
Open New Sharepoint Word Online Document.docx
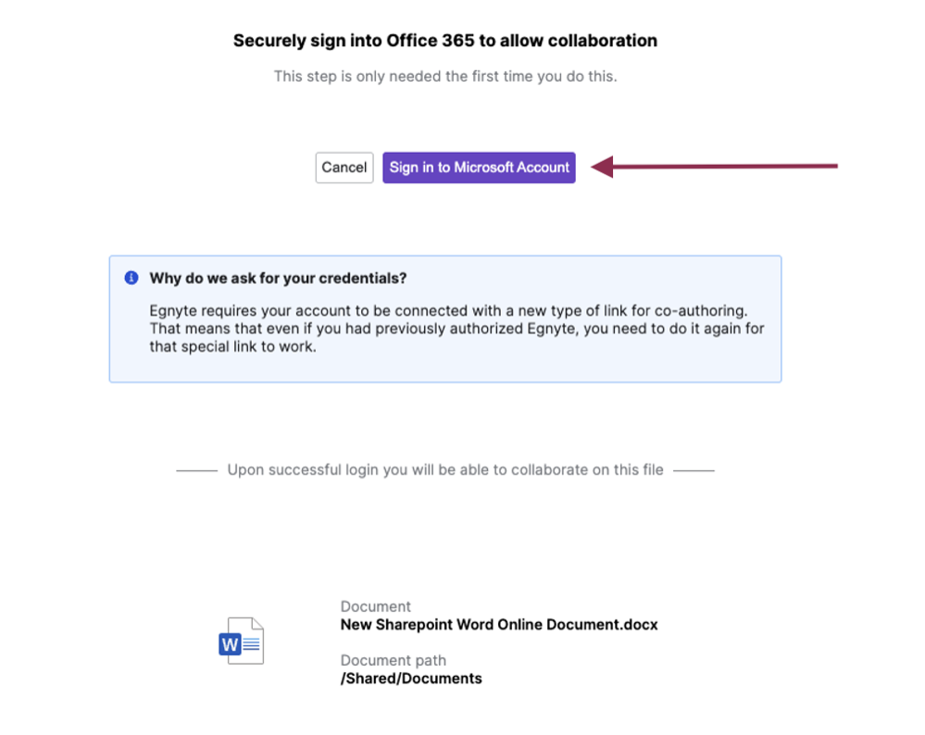pyautogui.click(x=498, y=624)
